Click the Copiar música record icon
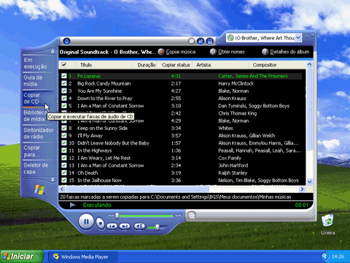 point(161,52)
